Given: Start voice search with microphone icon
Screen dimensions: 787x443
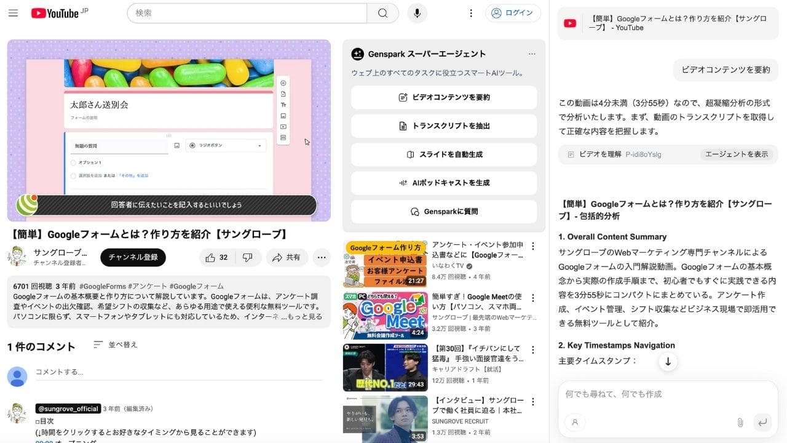Looking at the screenshot, I should point(417,13).
